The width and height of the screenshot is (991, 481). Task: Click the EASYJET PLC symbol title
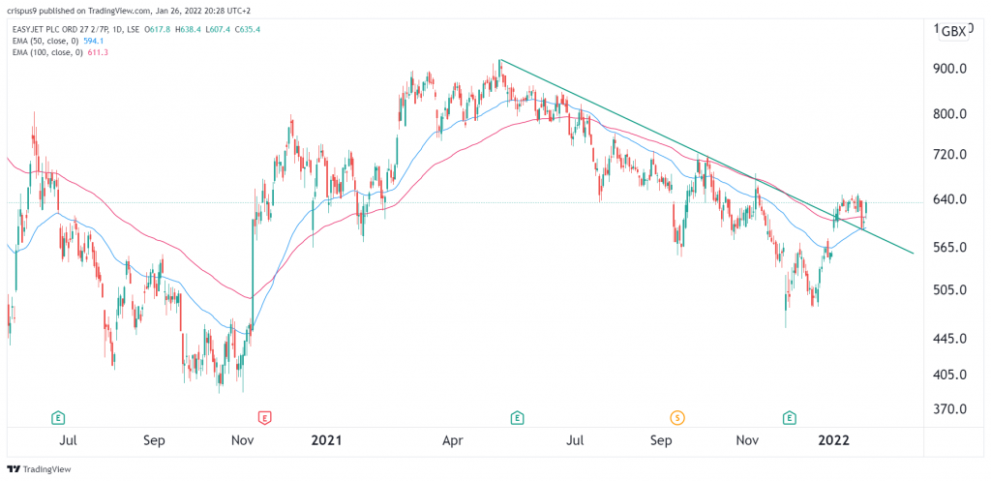click(60, 32)
